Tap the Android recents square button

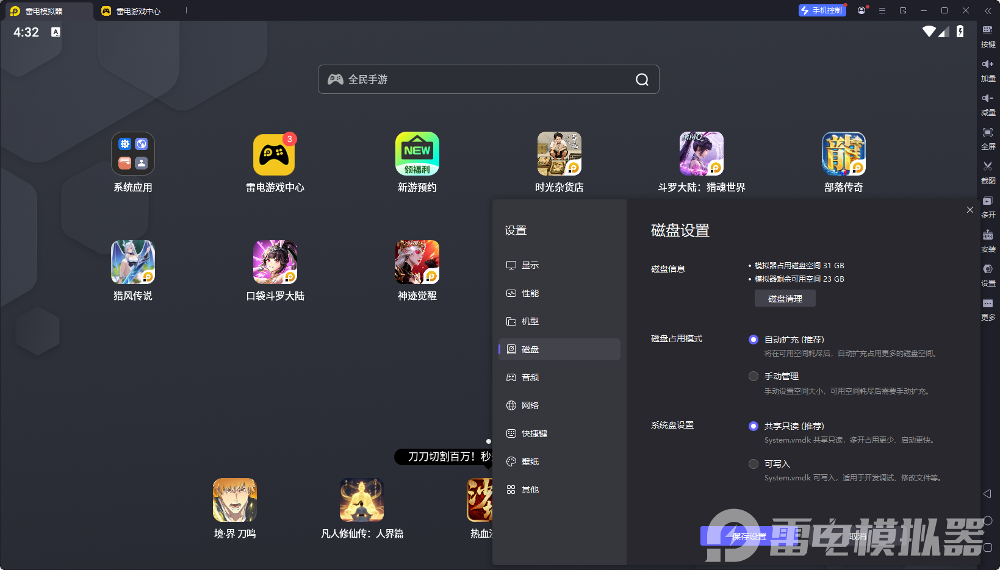[988, 547]
